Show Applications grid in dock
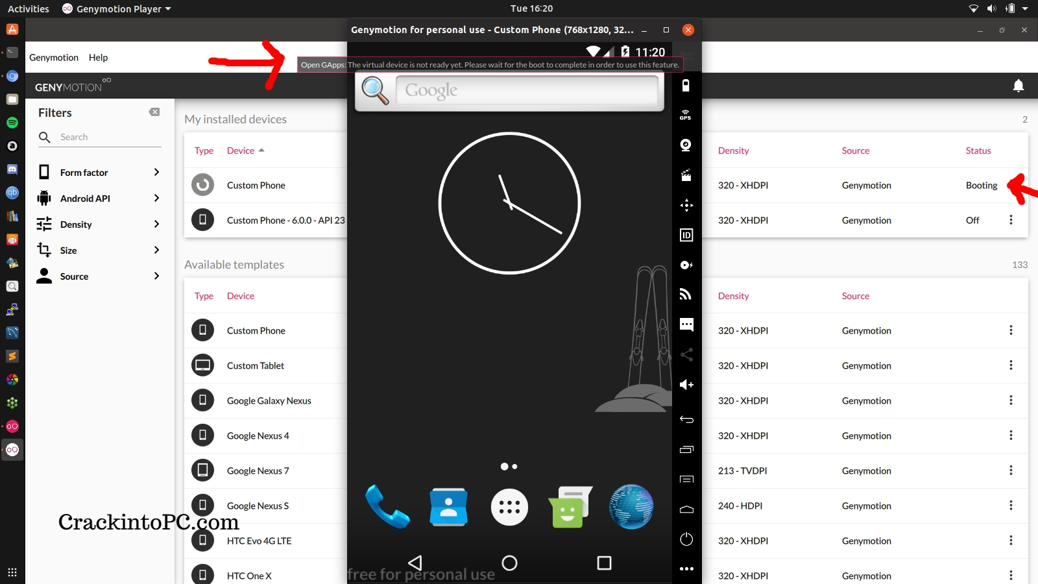 [12, 572]
